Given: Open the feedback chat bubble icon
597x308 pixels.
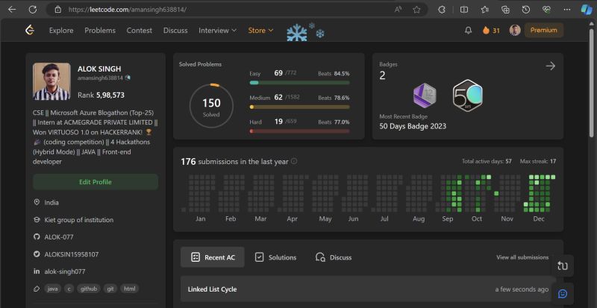Looking at the screenshot, I should (563, 294).
